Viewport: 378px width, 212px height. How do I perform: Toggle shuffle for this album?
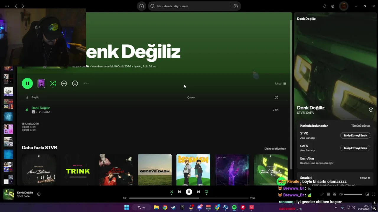click(53, 83)
